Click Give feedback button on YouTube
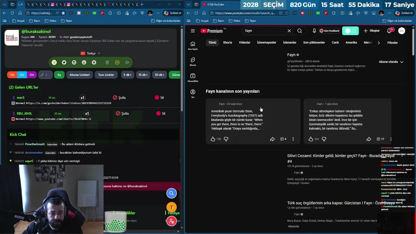 [330, 31]
